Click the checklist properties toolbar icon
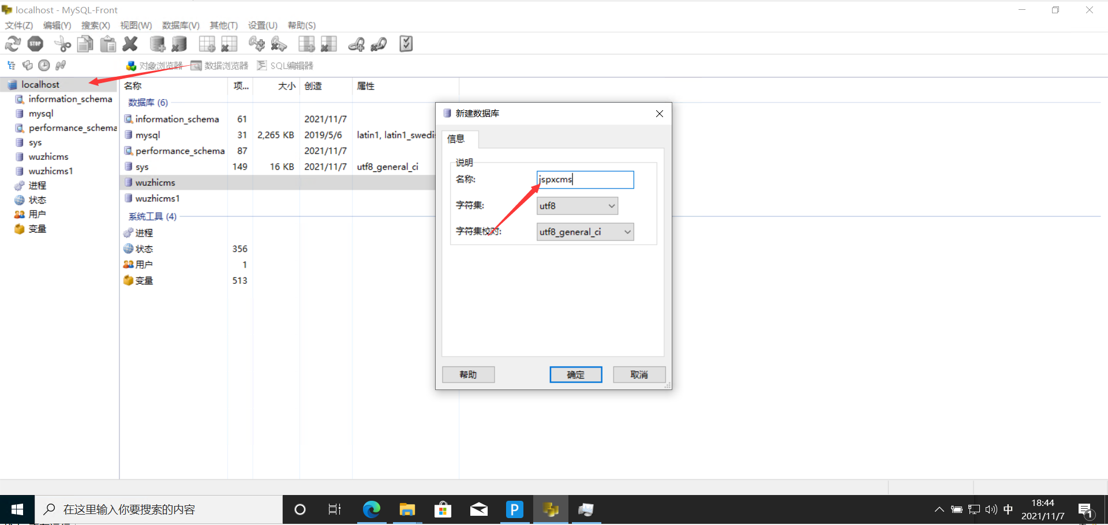 [406, 44]
